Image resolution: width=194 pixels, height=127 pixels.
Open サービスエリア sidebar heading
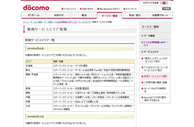coord(151,52)
